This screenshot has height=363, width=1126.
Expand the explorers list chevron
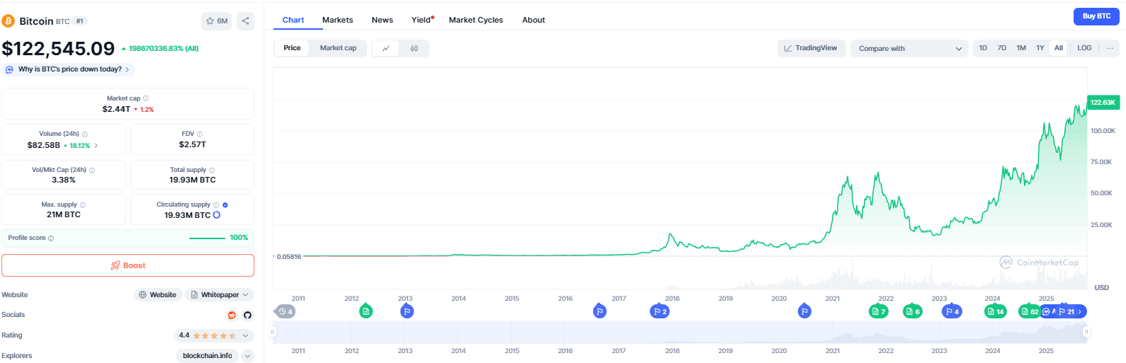point(247,356)
